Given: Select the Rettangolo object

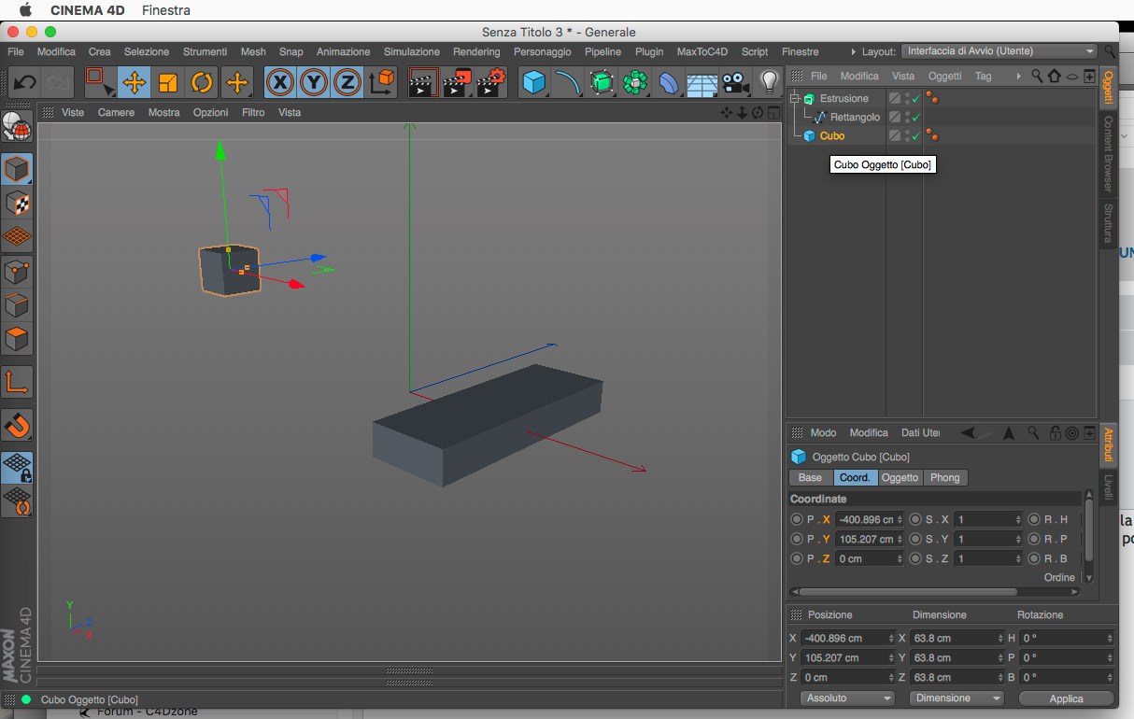Looking at the screenshot, I should coord(855,117).
